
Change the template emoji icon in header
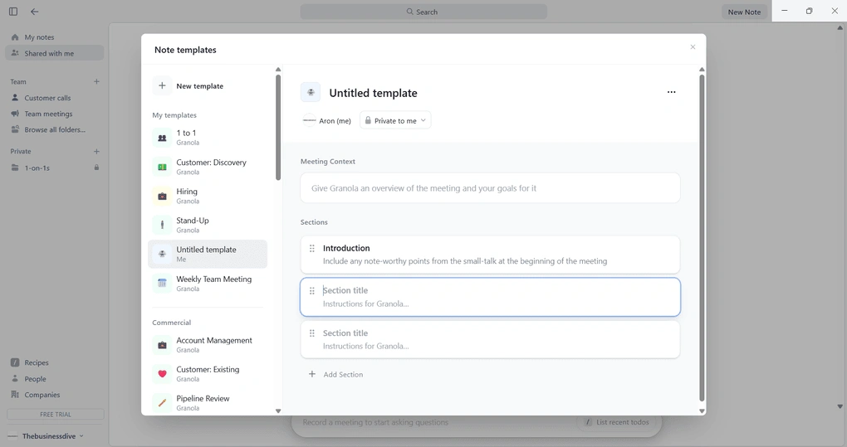pos(311,92)
